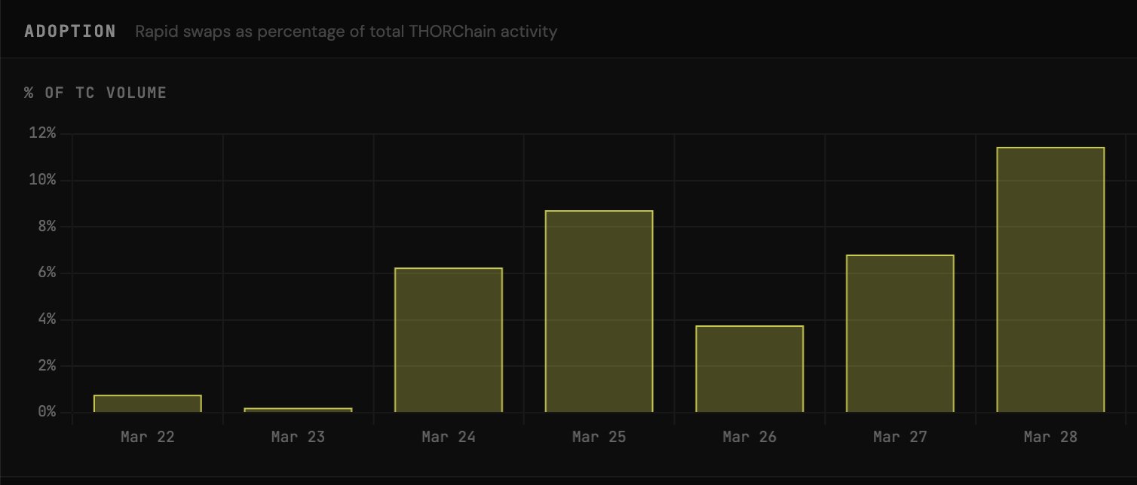This screenshot has height=485, width=1137.
Task: Click the 10% y-axis label
Action: (41, 181)
